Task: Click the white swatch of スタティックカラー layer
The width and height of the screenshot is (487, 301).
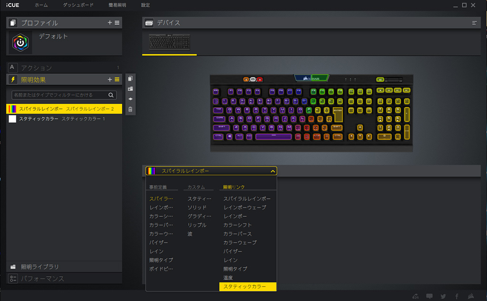Action: (12, 119)
